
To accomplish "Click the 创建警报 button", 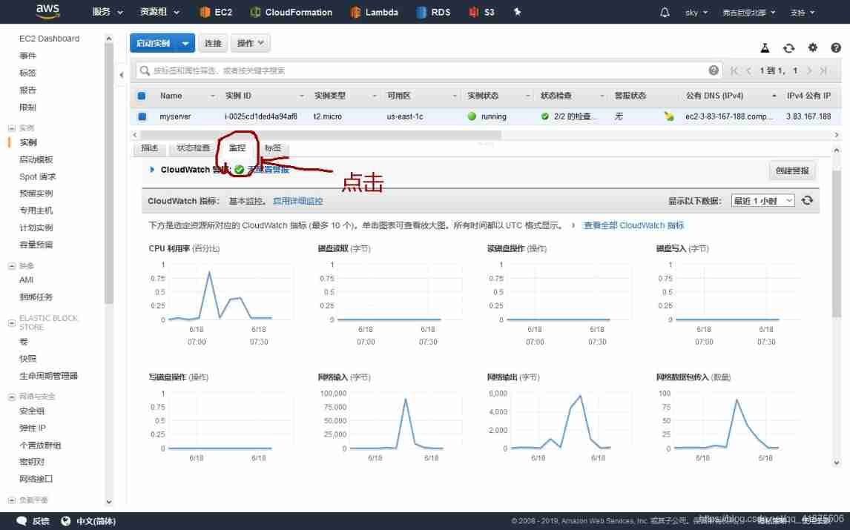I will tap(791, 170).
